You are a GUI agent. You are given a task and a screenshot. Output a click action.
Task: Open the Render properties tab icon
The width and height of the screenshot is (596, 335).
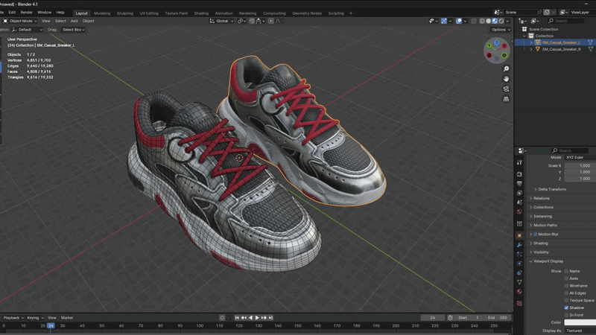tap(519, 174)
